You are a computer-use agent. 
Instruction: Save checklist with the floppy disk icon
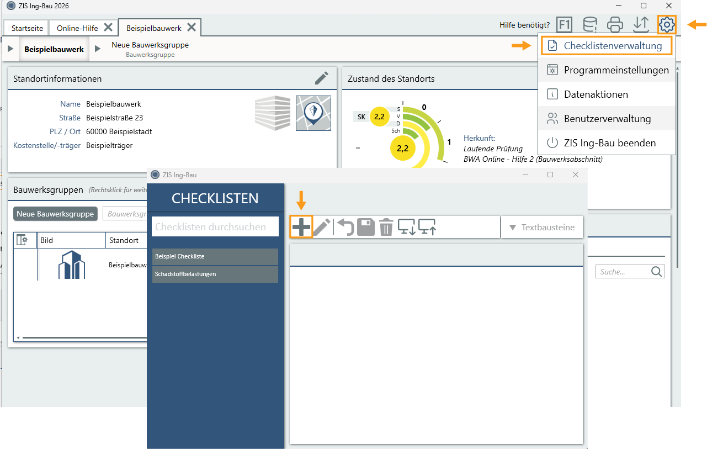(x=366, y=227)
